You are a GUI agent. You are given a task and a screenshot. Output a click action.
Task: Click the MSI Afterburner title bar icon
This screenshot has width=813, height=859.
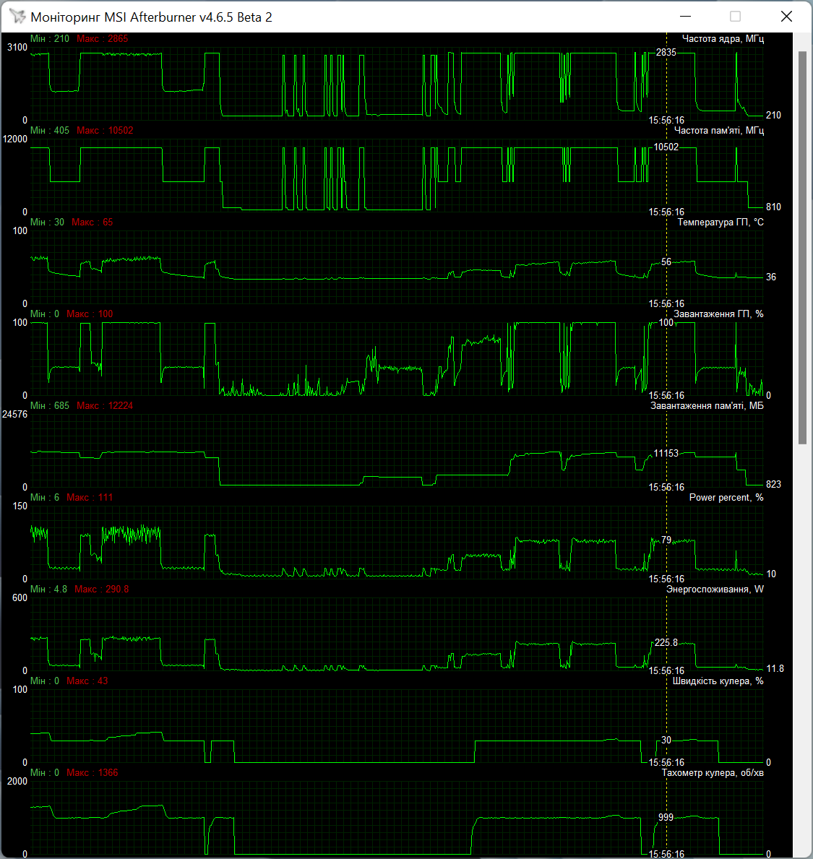click(x=17, y=17)
